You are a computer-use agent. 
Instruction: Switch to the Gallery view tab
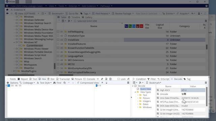87,17
